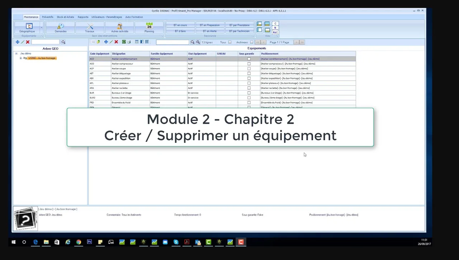Open the Demandes module icon
Screen dimensions: 459x260
tap(61, 28)
